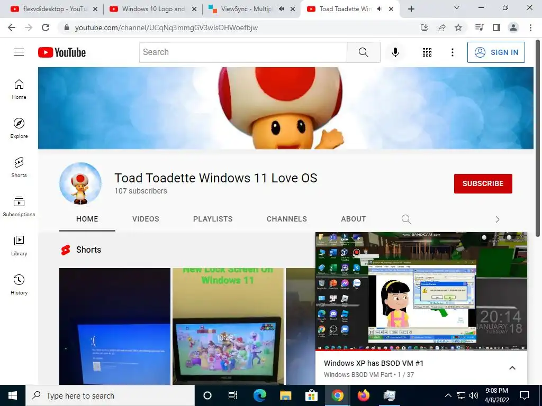This screenshot has height=406, width=542.
Task: Bookmark this page with the star
Action: (x=458, y=27)
